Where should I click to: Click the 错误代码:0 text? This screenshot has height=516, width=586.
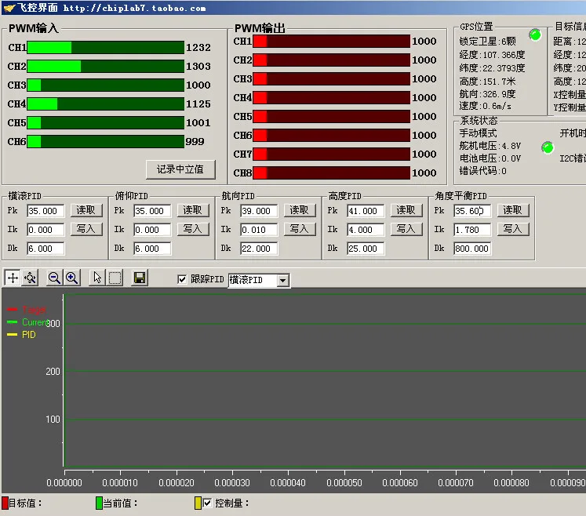coord(483,171)
